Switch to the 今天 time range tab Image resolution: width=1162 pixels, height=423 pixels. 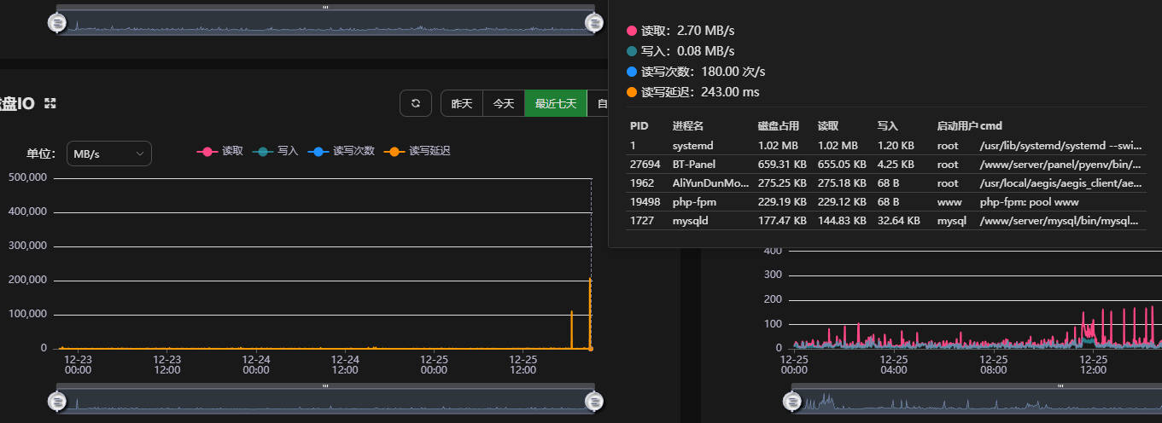[504, 104]
